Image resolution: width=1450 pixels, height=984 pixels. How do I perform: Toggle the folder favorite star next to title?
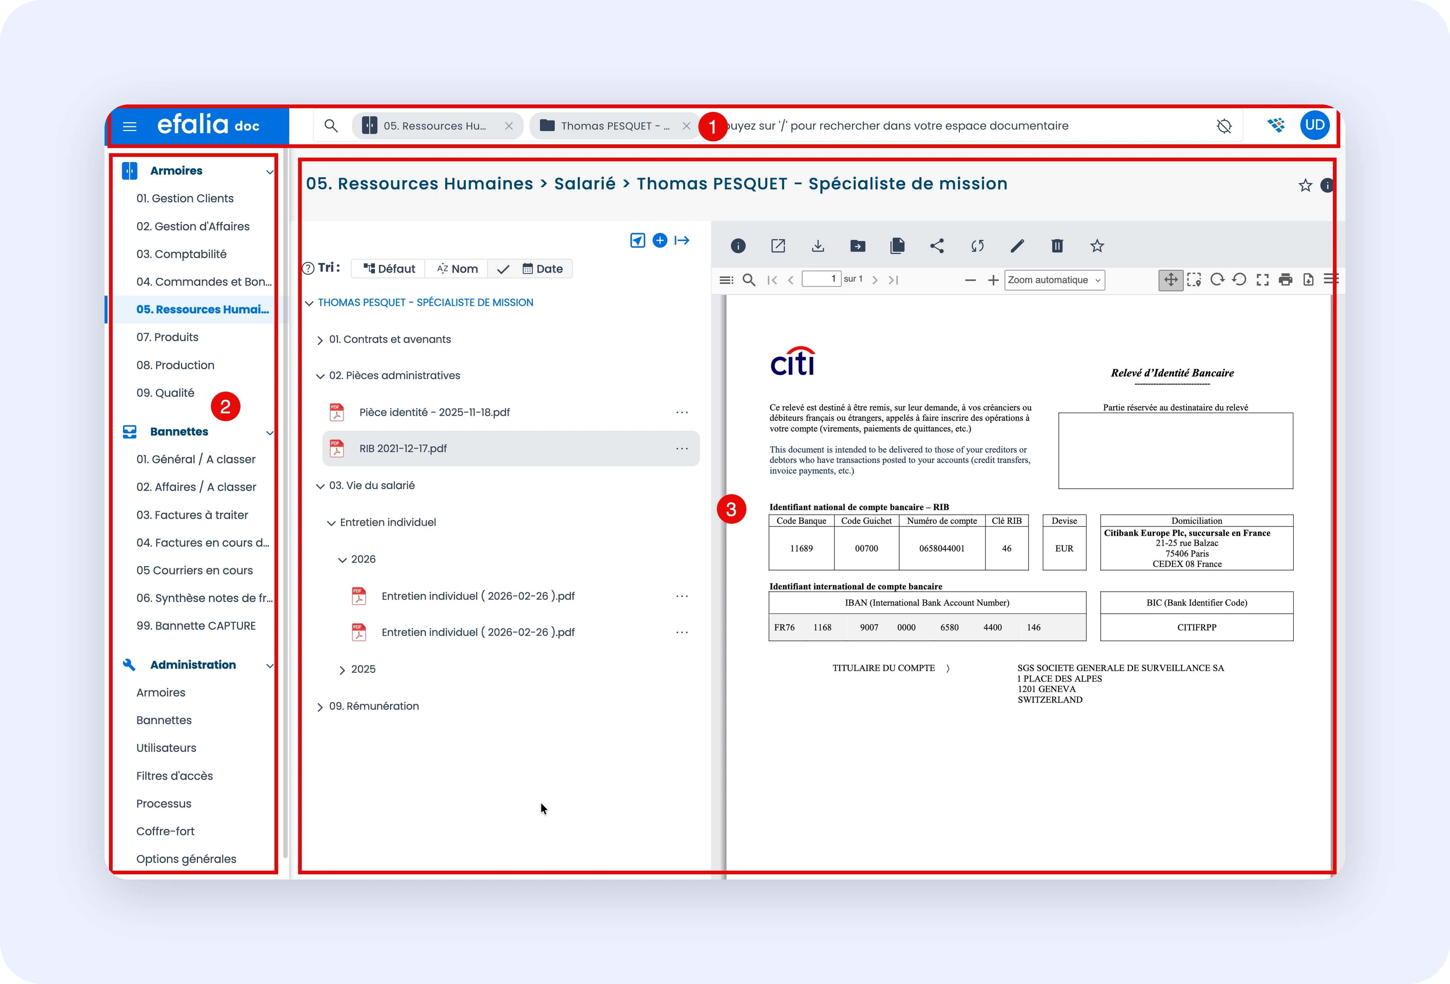[1305, 186]
